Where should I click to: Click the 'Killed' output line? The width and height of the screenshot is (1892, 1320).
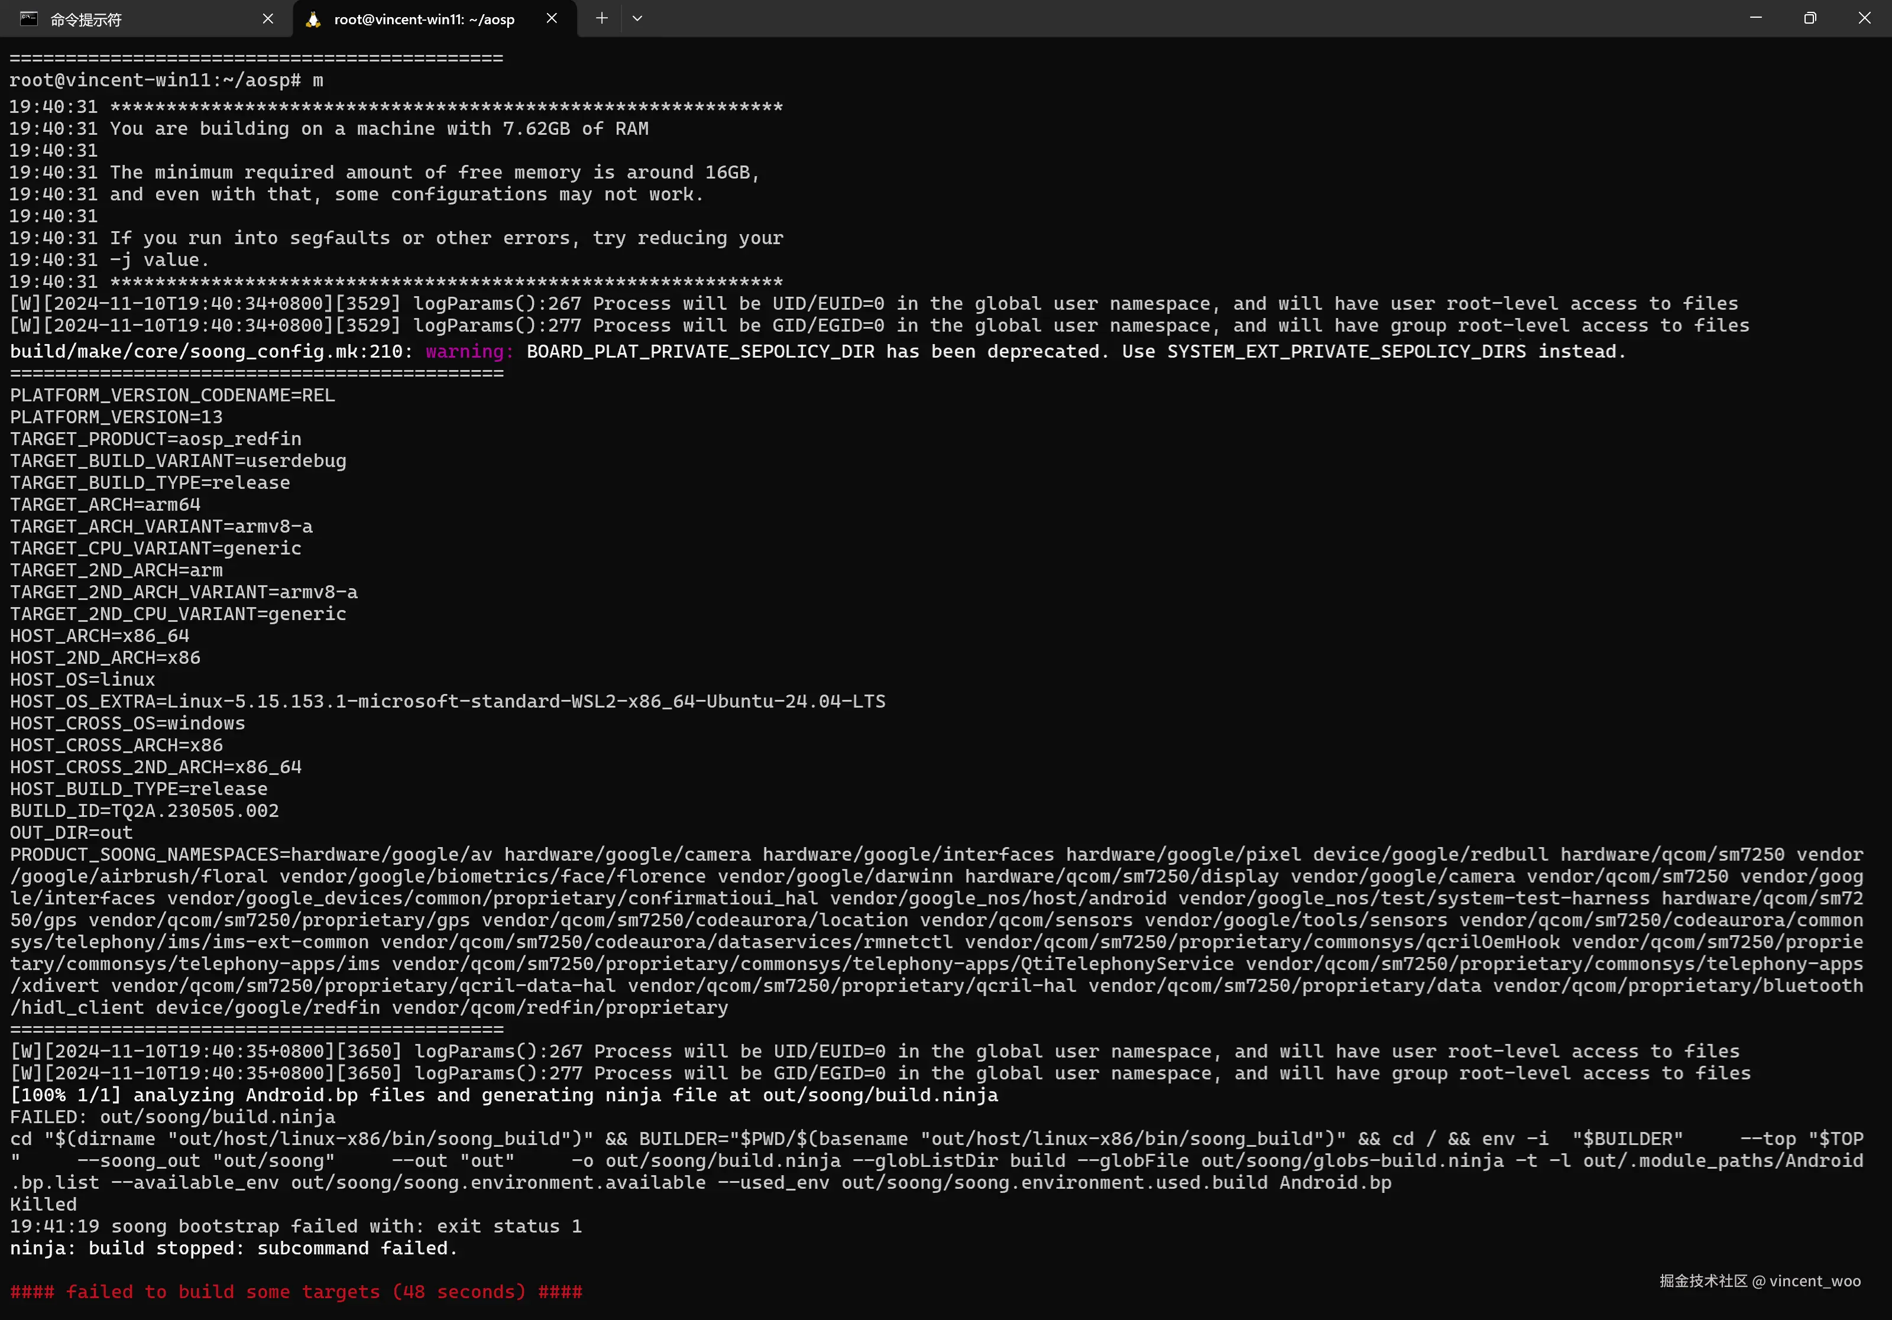[43, 1205]
